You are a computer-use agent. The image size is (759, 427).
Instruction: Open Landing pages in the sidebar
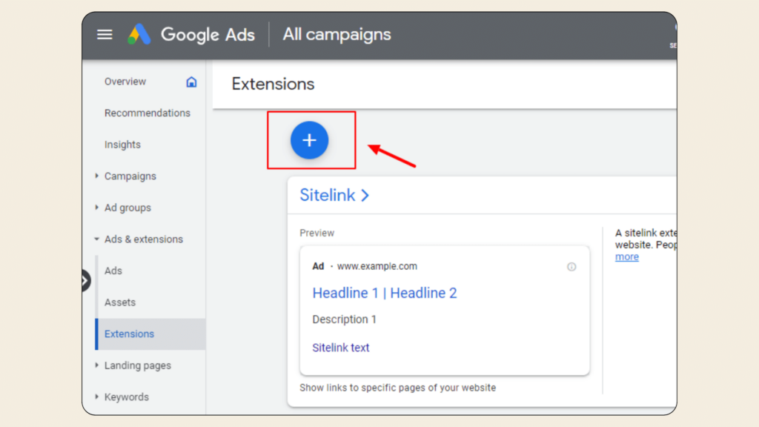tap(137, 365)
